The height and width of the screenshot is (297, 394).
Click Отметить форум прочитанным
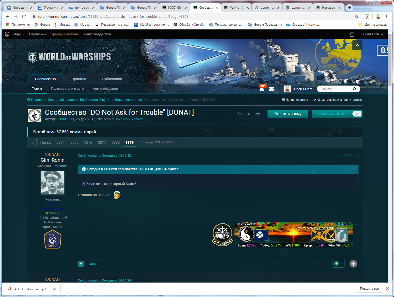click(x=338, y=100)
